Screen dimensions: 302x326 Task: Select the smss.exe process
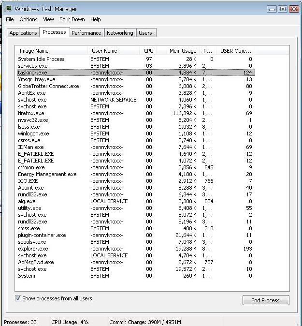[136, 228]
